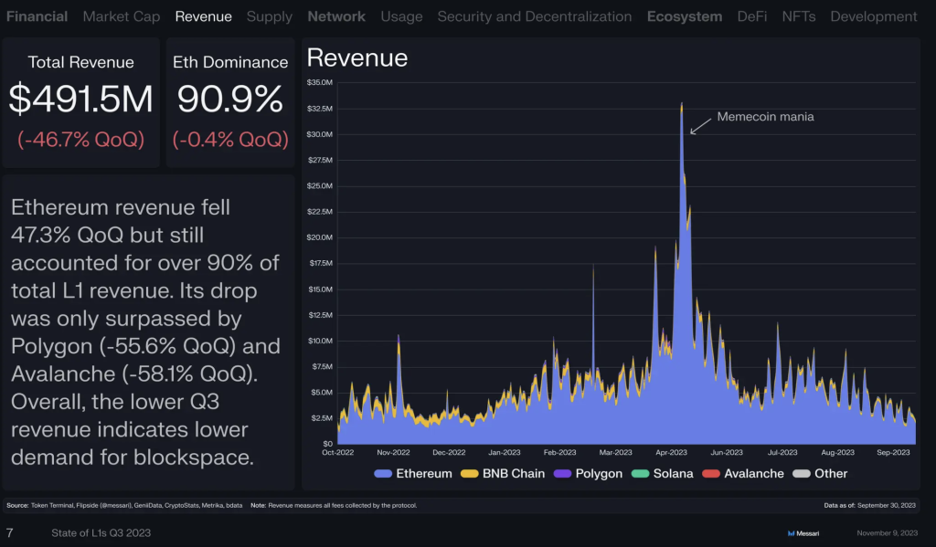
Task: Click the Source attribution line
Action: click(124, 505)
